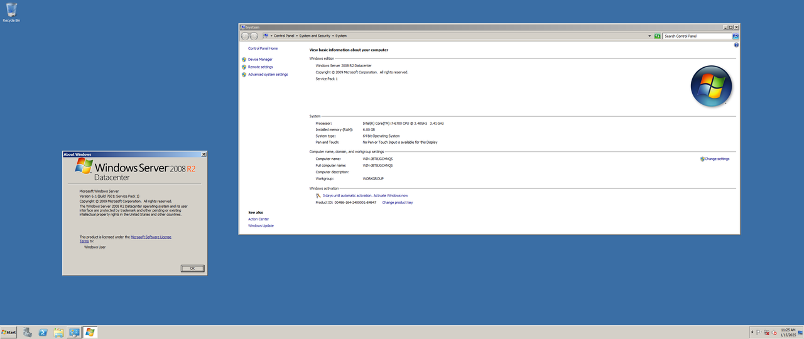Image resolution: width=804 pixels, height=339 pixels.
Task: Click shield icon beside Advanced system settings
Action: pos(244,74)
